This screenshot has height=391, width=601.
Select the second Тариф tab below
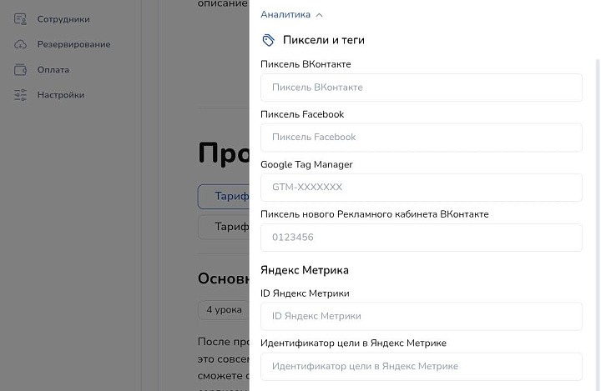point(224,227)
